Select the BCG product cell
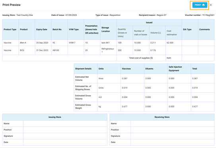 click(27, 50)
